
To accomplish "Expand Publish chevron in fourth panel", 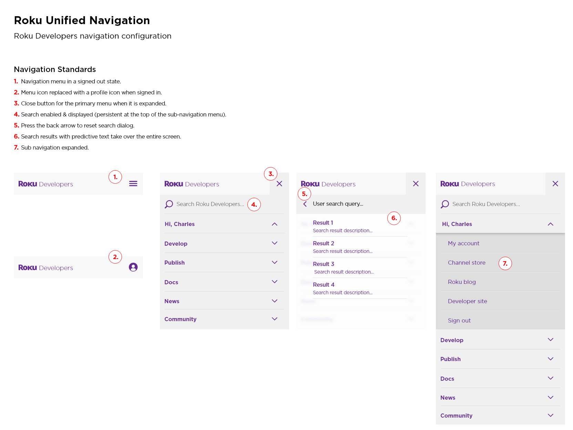I will click(551, 359).
